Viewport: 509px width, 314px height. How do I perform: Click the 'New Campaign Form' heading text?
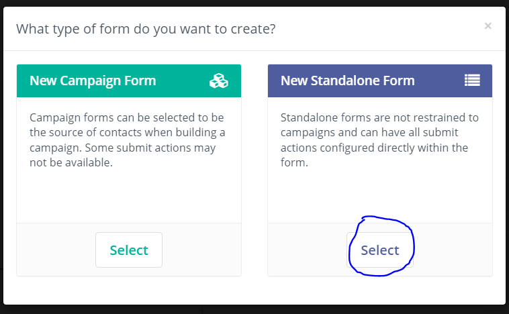click(93, 81)
